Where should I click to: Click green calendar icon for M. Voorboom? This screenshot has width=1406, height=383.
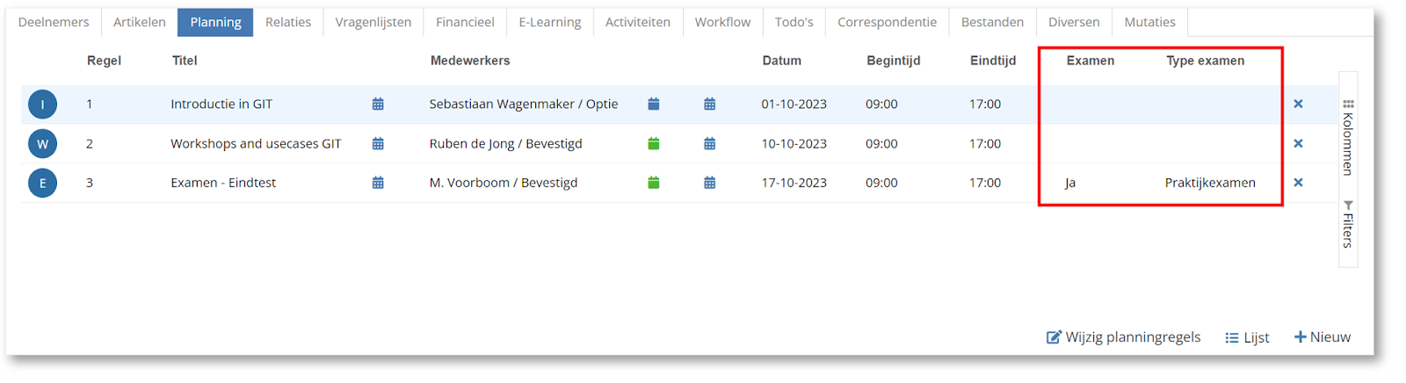653,183
